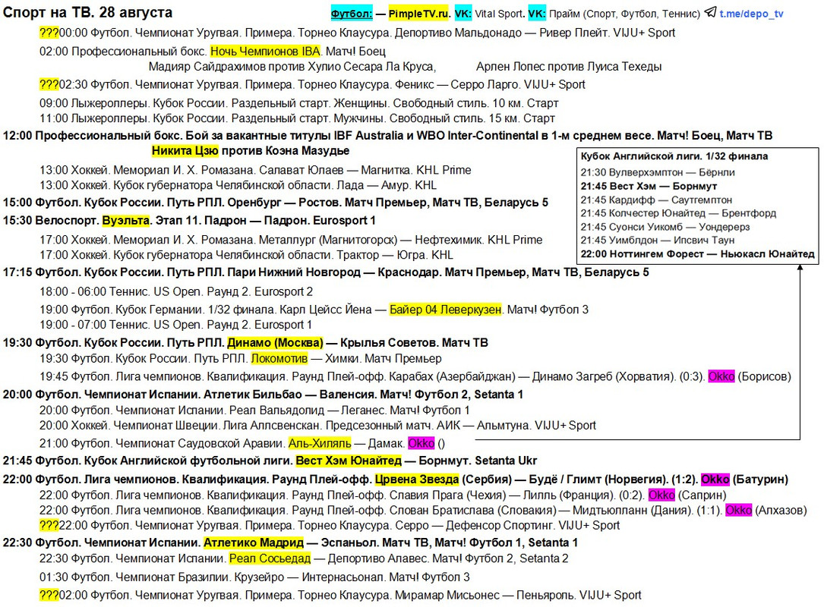Select 20:00 Атлетик Бильбао — Валенсия row
This screenshot has width=824, height=607.
(263, 395)
